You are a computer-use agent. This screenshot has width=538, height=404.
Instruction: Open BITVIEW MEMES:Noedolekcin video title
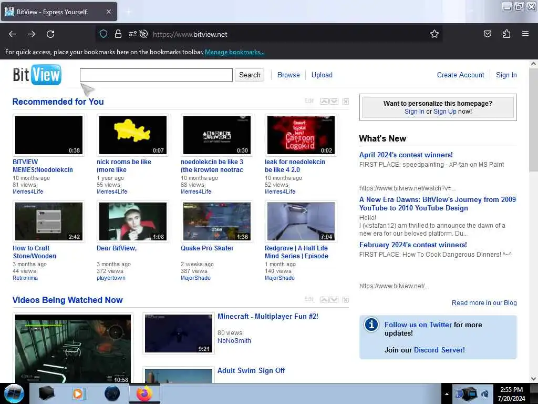[43, 166]
